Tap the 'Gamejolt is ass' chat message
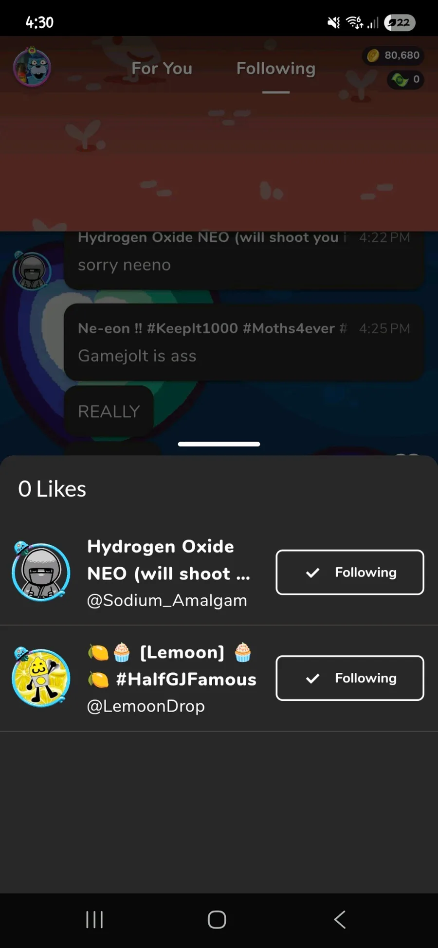Image resolution: width=438 pixels, height=948 pixels. pyautogui.click(x=244, y=342)
